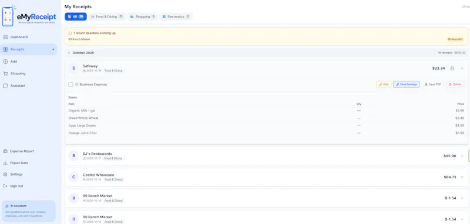Image resolution: width=470 pixels, height=224 pixels.
Task: Click the BJ's Restaurants receipt title
Action: tap(98, 154)
